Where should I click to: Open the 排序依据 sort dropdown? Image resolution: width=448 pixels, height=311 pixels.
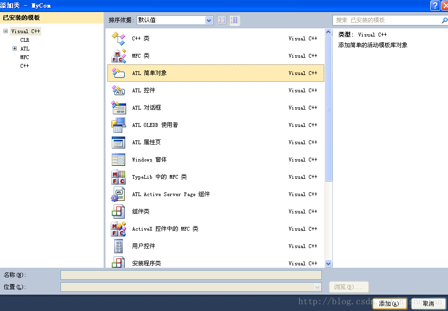click(209, 20)
